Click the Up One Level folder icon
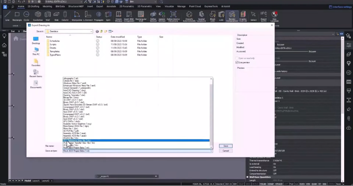Screen dimensions: 353x186 coord(101,31)
